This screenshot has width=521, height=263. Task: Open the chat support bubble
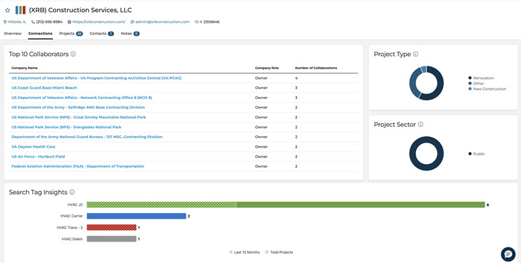508,255
